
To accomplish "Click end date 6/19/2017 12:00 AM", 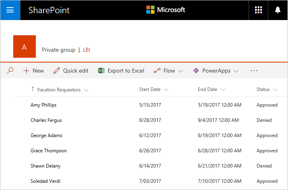I will coord(220,135).
